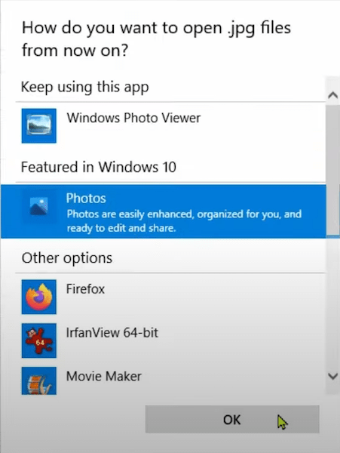Screen dimensions: 340x453
Task: Confirm selection with the OK button
Action: click(x=232, y=419)
